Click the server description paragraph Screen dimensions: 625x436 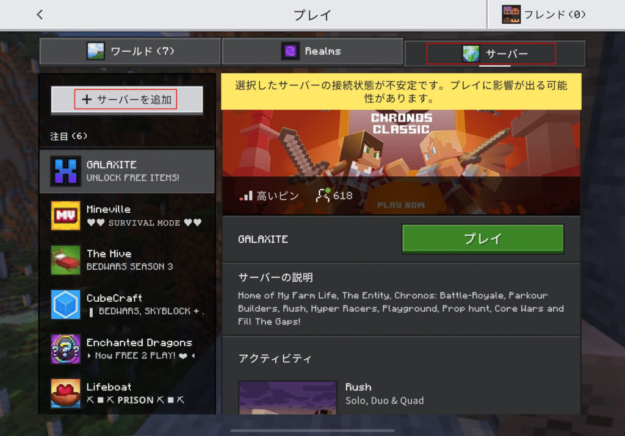click(401, 309)
